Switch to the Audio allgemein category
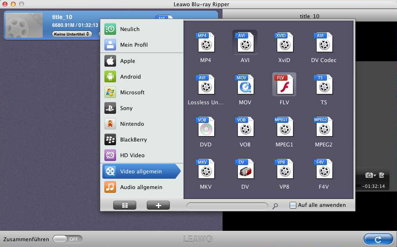This screenshot has height=247, width=397. coord(142,187)
